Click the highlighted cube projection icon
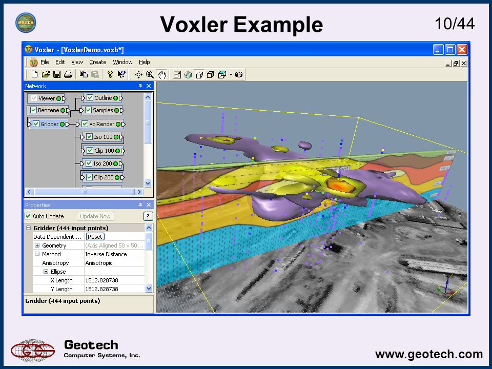 [199, 75]
